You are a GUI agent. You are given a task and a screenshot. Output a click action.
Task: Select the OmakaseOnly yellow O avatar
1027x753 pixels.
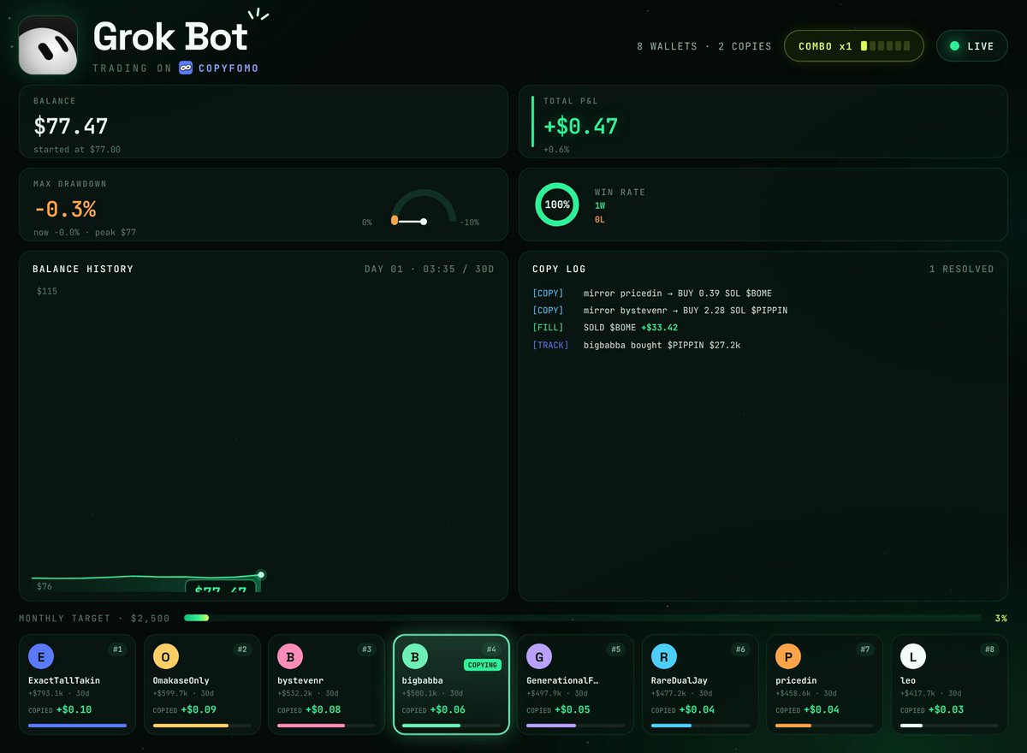click(166, 657)
